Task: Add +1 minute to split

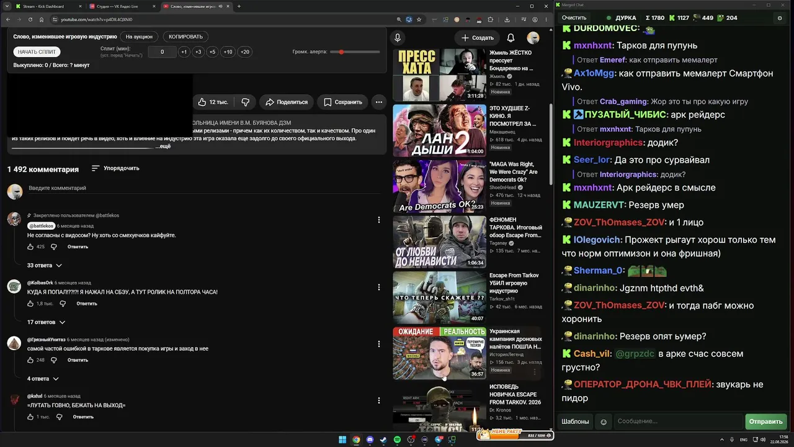Action: click(184, 52)
